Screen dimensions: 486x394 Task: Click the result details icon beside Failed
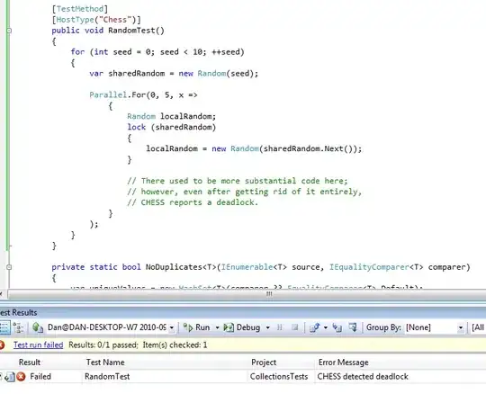click(x=10, y=377)
